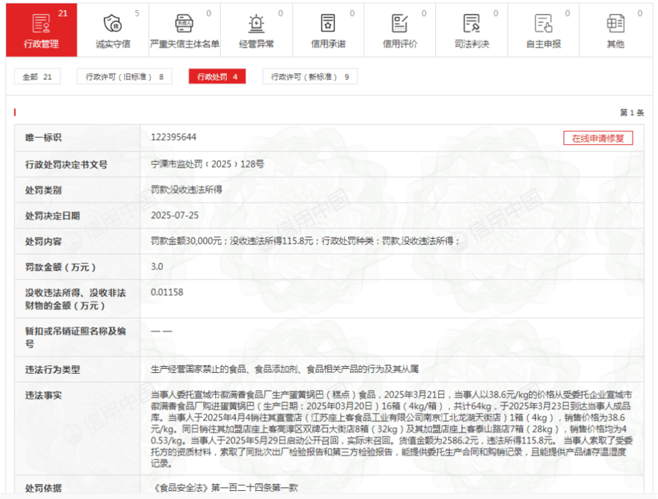Select the 行政处罚 filter tab

coord(217,77)
